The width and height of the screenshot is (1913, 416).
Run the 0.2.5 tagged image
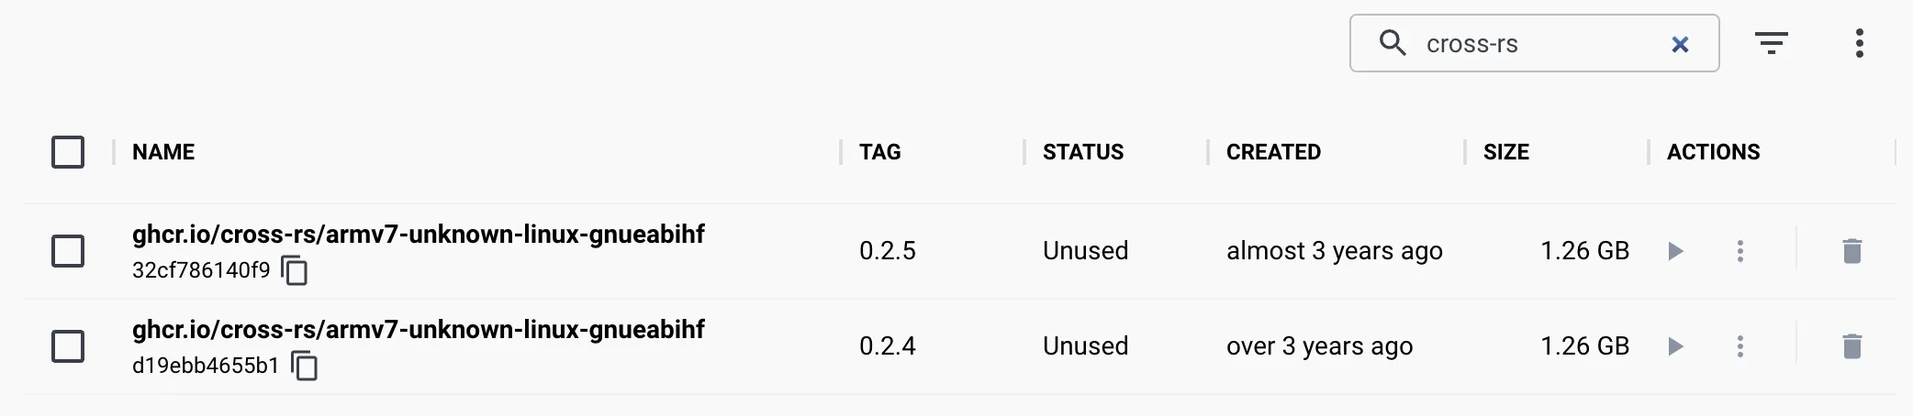1675,251
